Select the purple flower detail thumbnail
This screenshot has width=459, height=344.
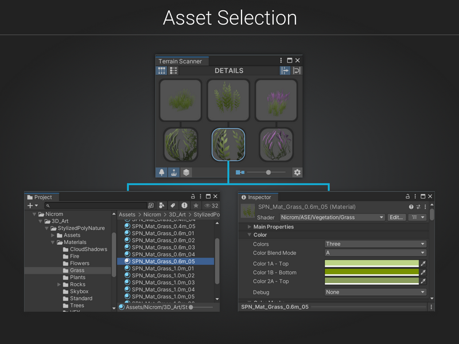pos(277,100)
